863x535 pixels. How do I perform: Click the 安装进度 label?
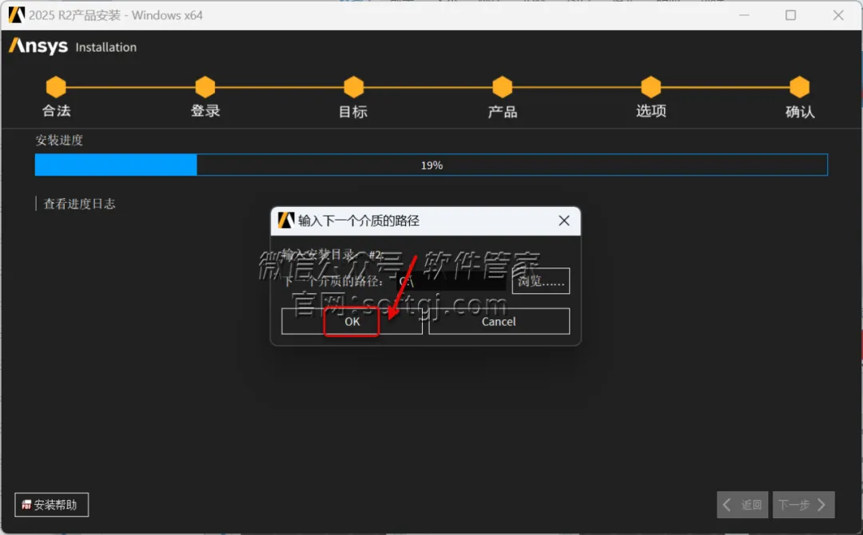(59, 141)
